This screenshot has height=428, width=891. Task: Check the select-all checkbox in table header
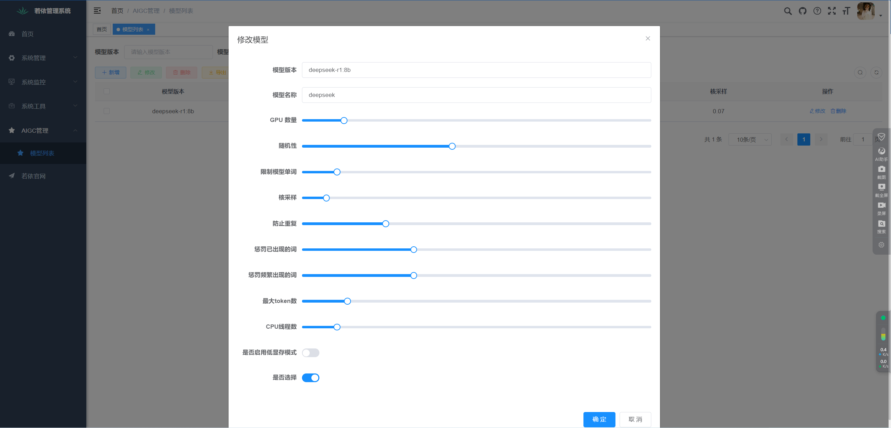coord(106,91)
